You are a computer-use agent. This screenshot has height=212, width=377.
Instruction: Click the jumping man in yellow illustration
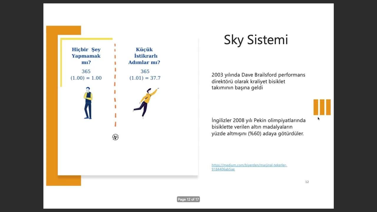[x=146, y=102]
